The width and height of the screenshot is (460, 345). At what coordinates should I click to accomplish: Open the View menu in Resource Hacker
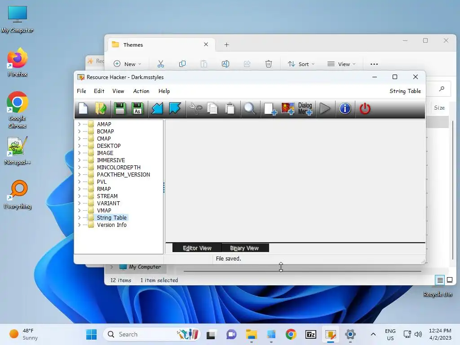(118, 91)
